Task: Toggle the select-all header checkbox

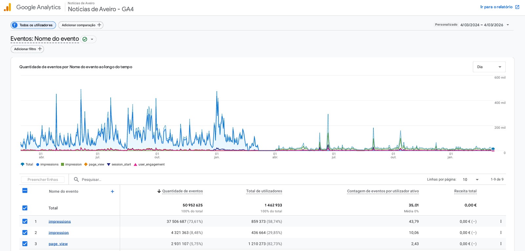Action: (25, 191)
